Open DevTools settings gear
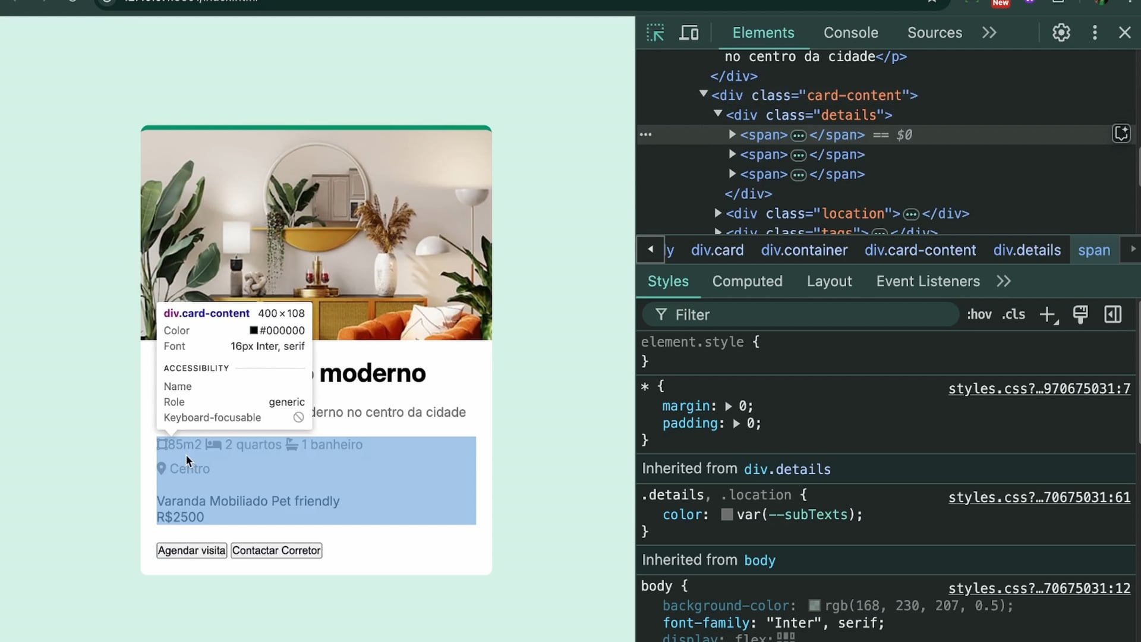Viewport: 1141px width, 642px height. point(1061,33)
